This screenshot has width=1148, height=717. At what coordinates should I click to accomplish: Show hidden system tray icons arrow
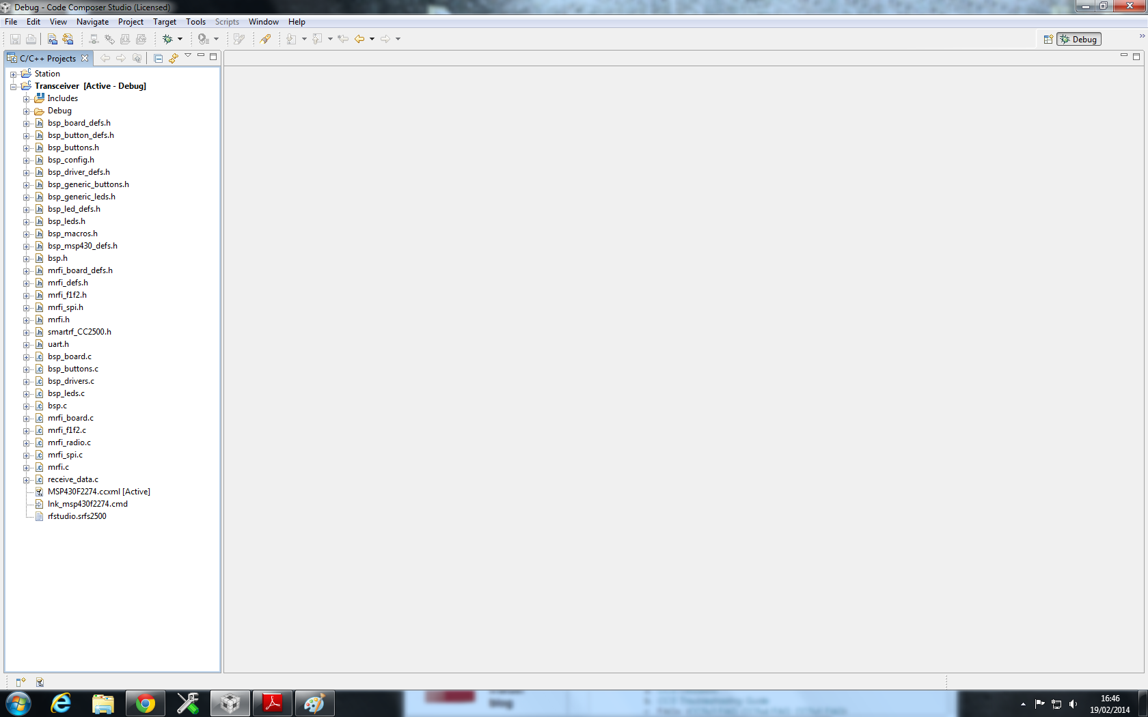(1023, 704)
